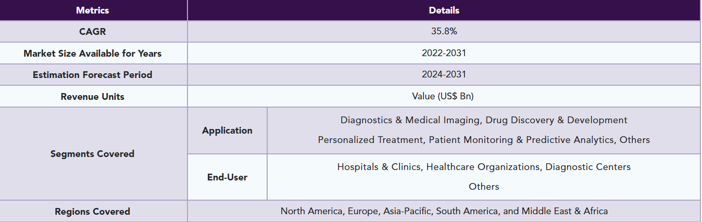Click Personalized Treatment, Patient Monitoring line
The height and width of the screenshot is (222, 702).
[x=483, y=140]
